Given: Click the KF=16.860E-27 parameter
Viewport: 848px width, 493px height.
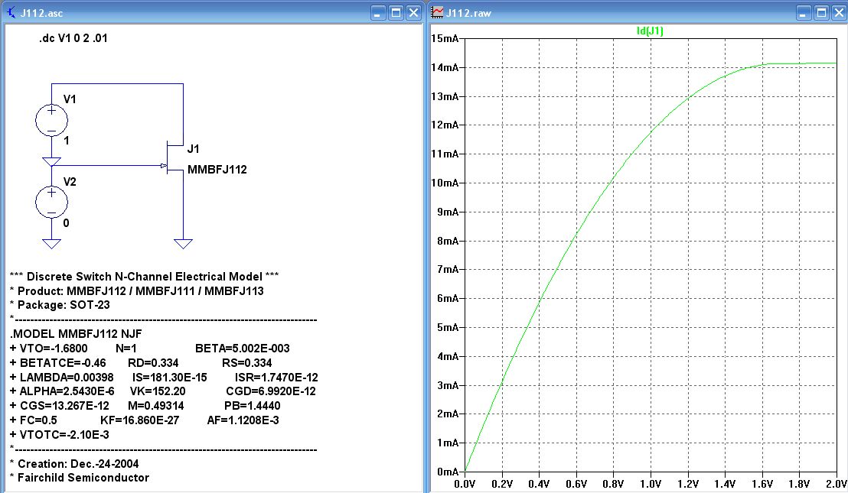Looking at the screenshot, I should coord(139,420).
